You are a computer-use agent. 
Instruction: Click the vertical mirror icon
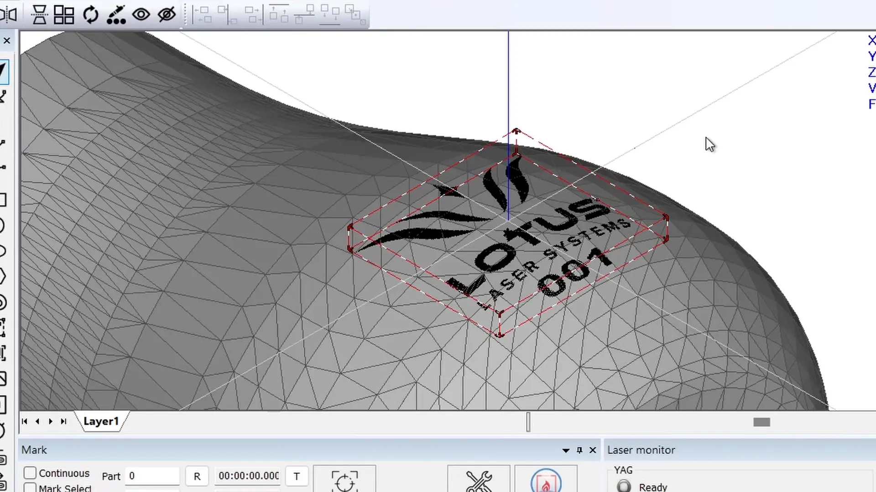(39, 15)
